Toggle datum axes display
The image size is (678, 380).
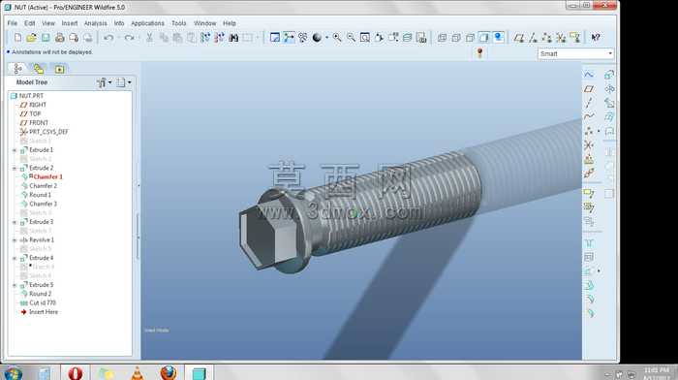(x=533, y=38)
